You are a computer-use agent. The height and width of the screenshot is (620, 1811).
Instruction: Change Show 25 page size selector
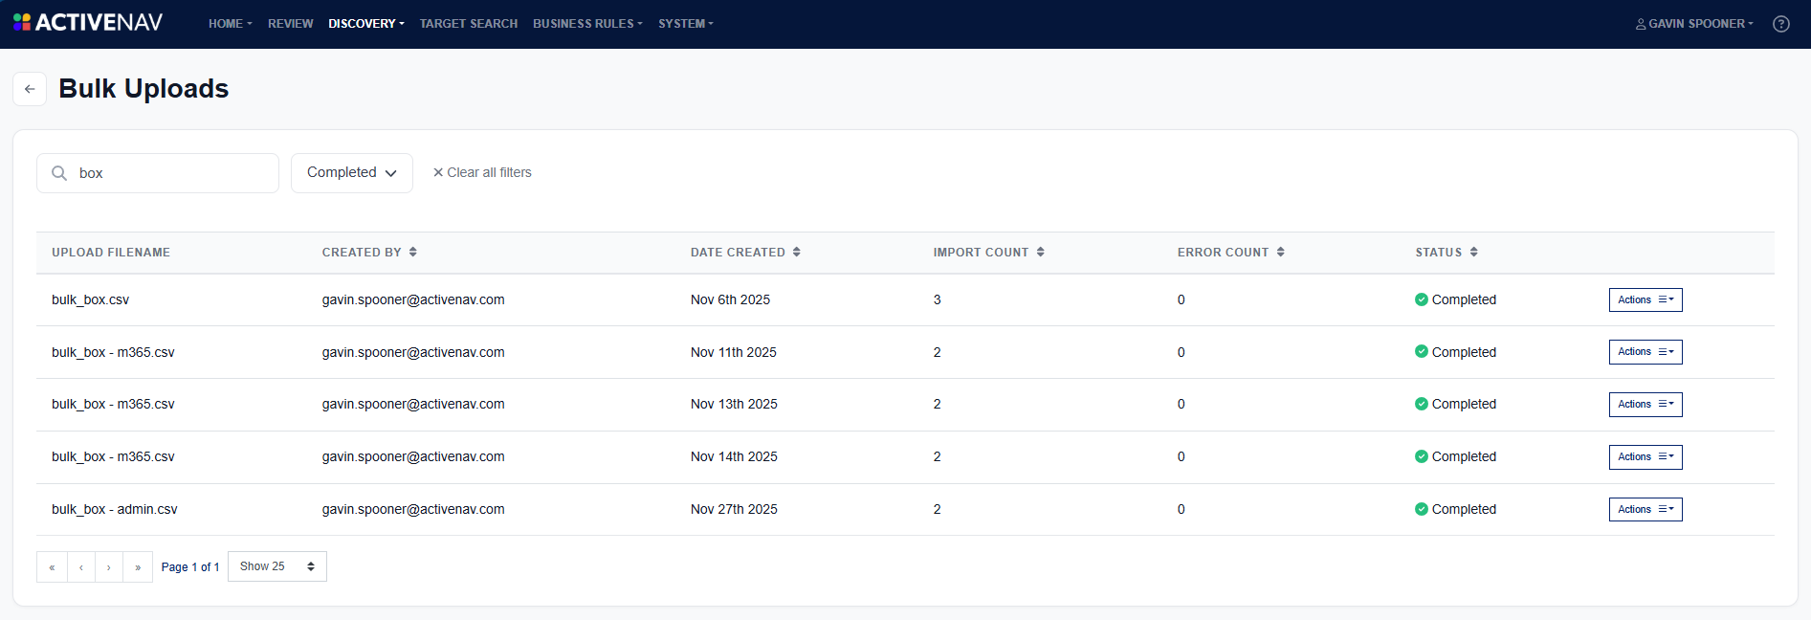pos(277,566)
